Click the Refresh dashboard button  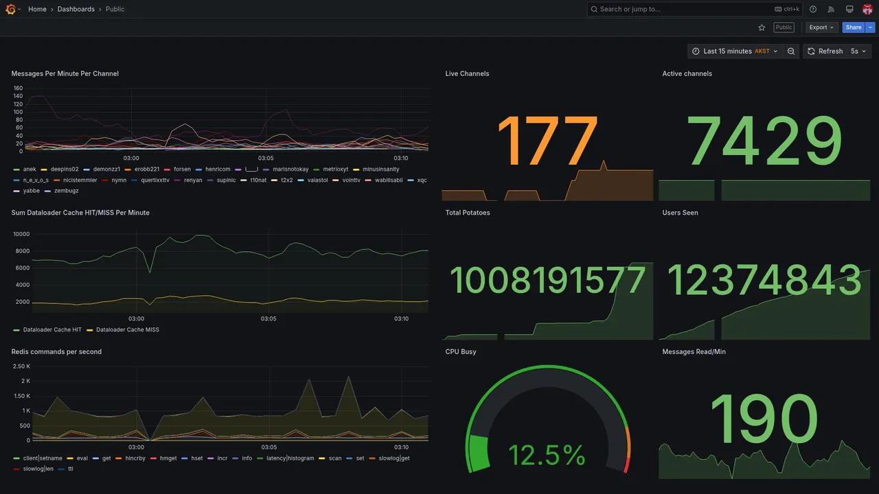[824, 51]
